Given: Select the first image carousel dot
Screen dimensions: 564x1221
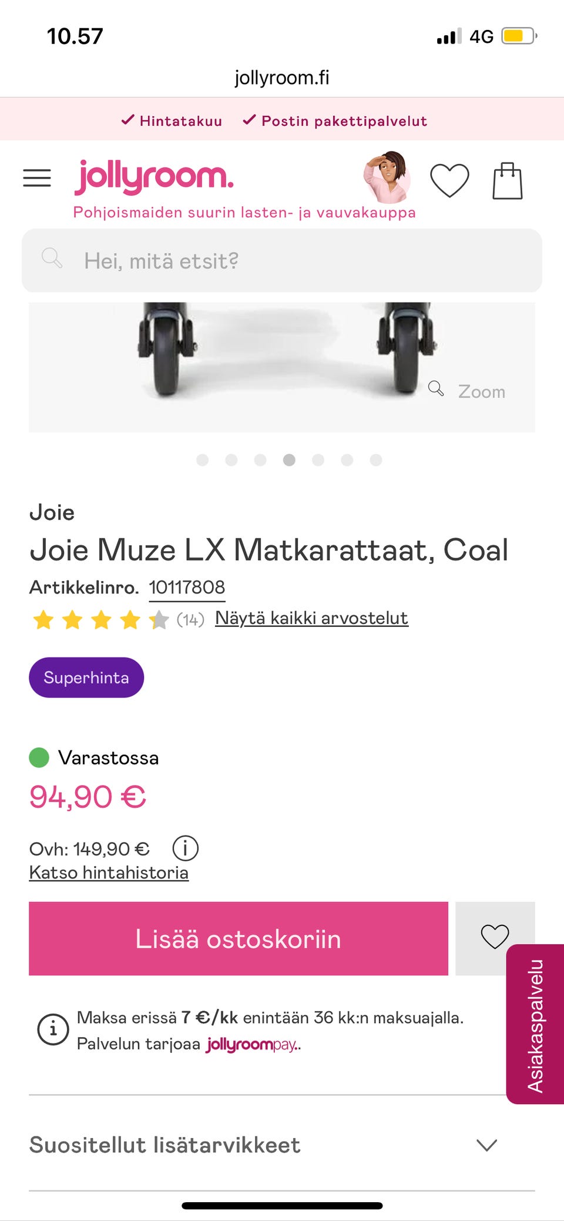Looking at the screenshot, I should tap(203, 460).
